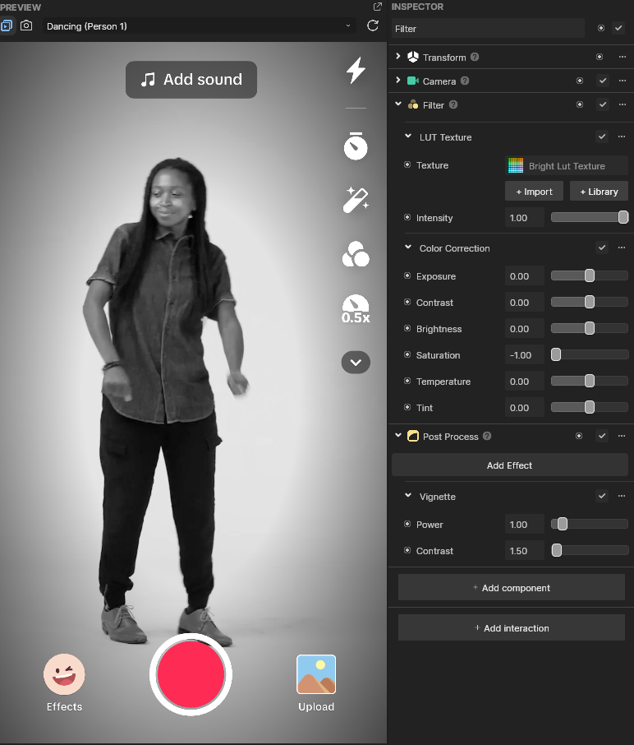Adjust the Intensity slider
Screen dimensions: 634x745
(590, 217)
